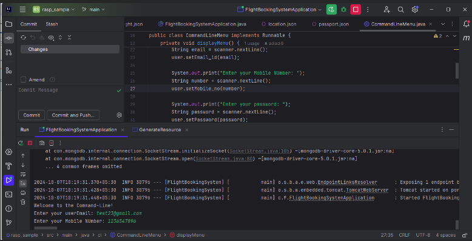Refresh the commit changes list
The height and width of the screenshot is (241, 472).
pos(23,38)
